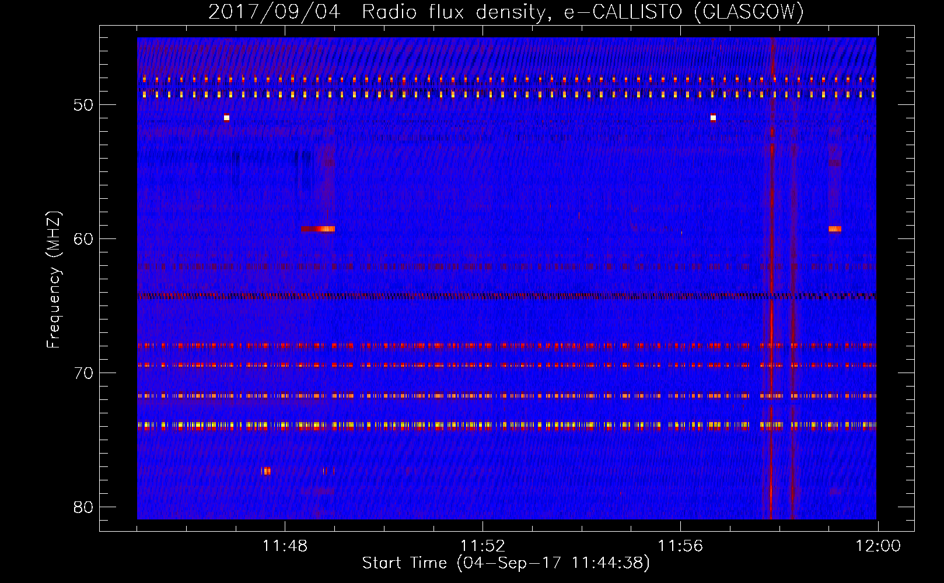Click the 'Start Time (04-Sep-17 11:44:38)' x-axis label
The width and height of the screenshot is (944, 583).
pyautogui.click(x=506, y=563)
